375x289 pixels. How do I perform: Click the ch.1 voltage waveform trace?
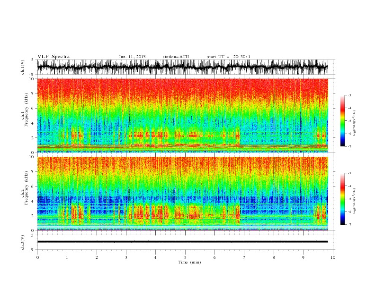[182, 67]
